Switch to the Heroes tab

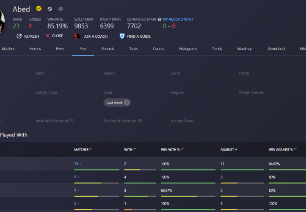click(35, 49)
